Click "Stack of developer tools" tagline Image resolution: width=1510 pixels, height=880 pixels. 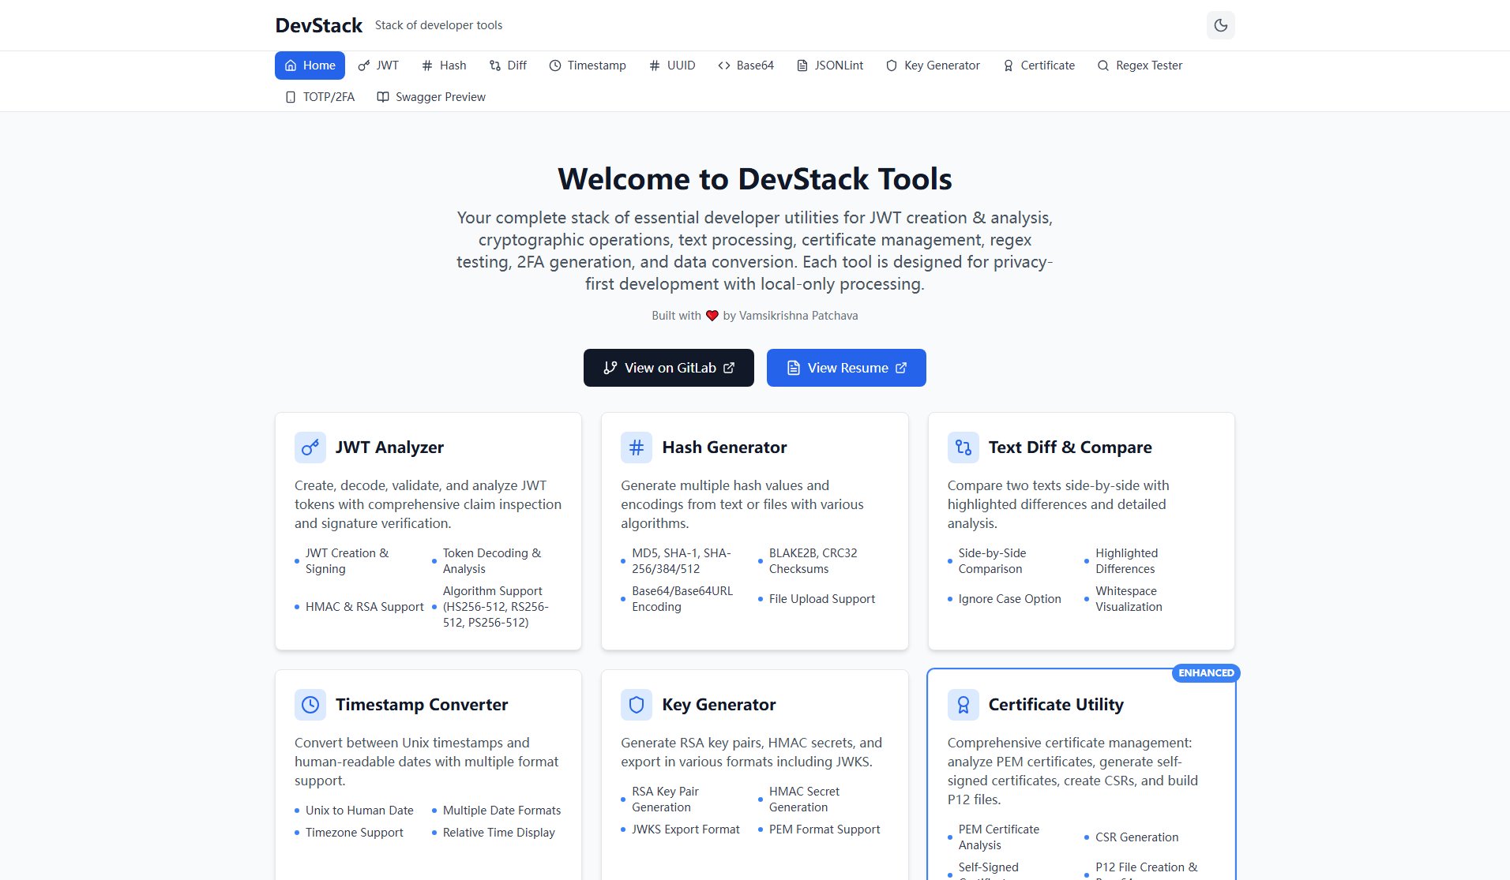(x=438, y=25)
